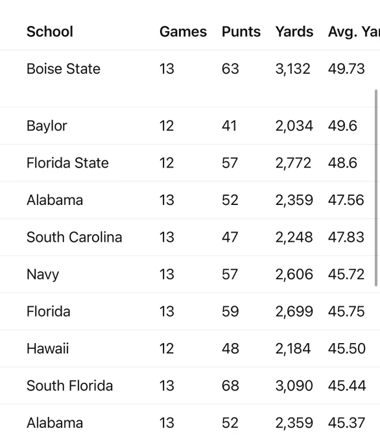Click the Avg. Yards column header
This screenshot has height=441, width=380.
354,32
